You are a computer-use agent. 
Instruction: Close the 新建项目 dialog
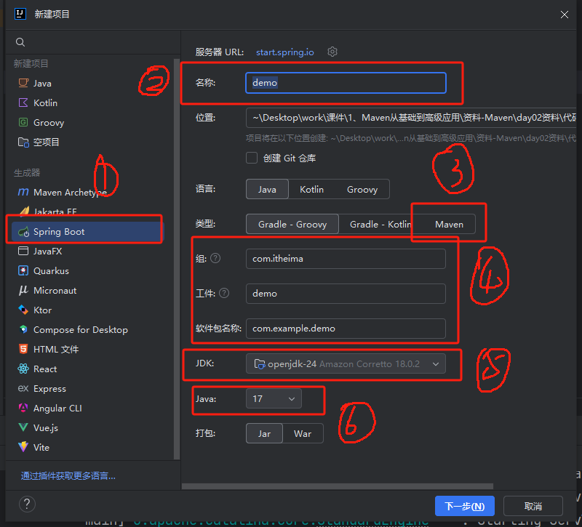(565, 15)
